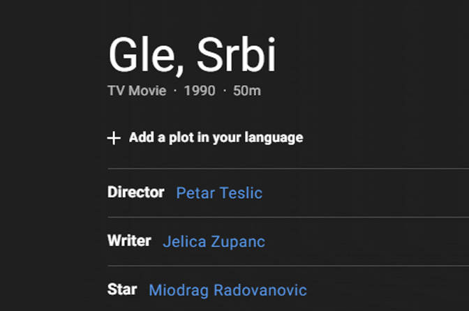Click the first name Petar in Director row

[x=195, y=193]
